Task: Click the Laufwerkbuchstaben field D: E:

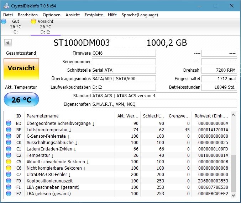Action: pos(124,87)
